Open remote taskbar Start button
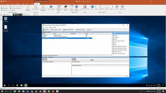166x93 pixels. [x=5, y=85]
